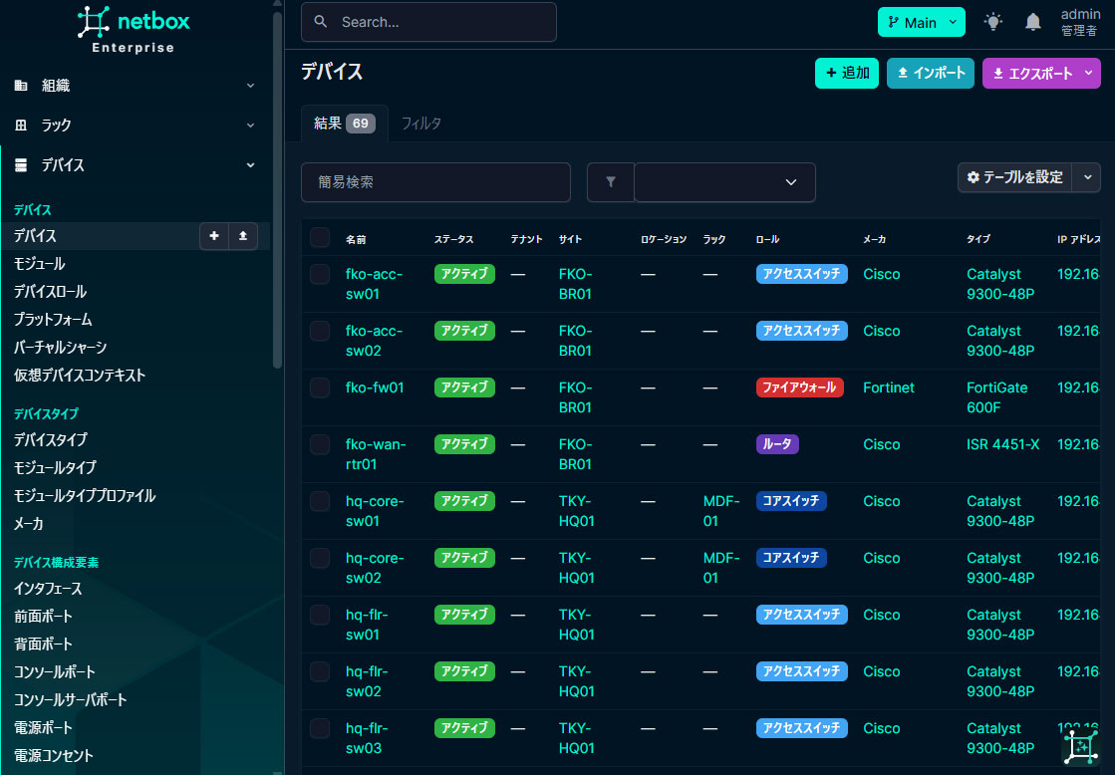Check the box for fko-fw01 row
1115x775 pixels.
click(x=320, y=387)
